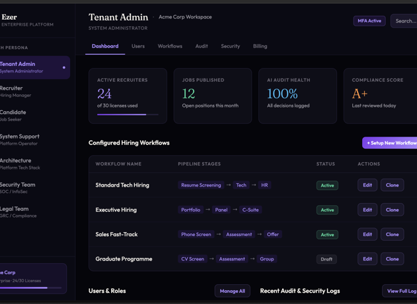Open the Corp license card in sidebar

click(33, 278)
